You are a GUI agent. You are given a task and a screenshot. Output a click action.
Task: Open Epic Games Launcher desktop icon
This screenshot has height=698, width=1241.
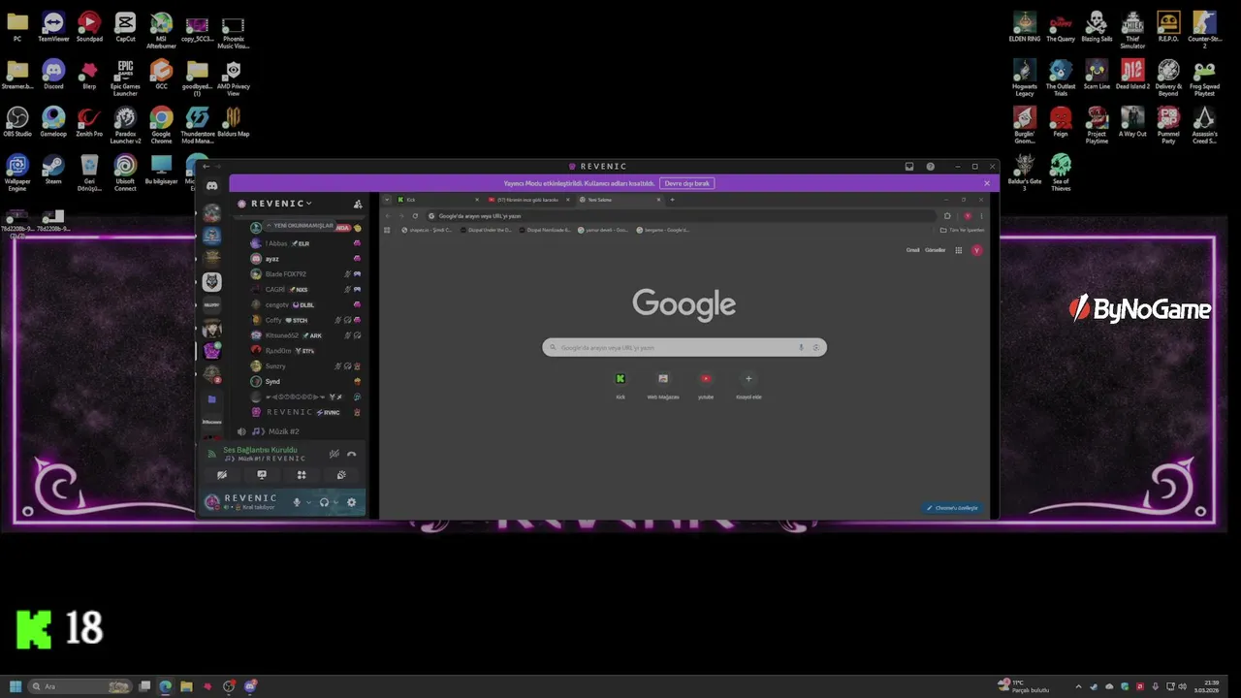click(x=125, y=78)
